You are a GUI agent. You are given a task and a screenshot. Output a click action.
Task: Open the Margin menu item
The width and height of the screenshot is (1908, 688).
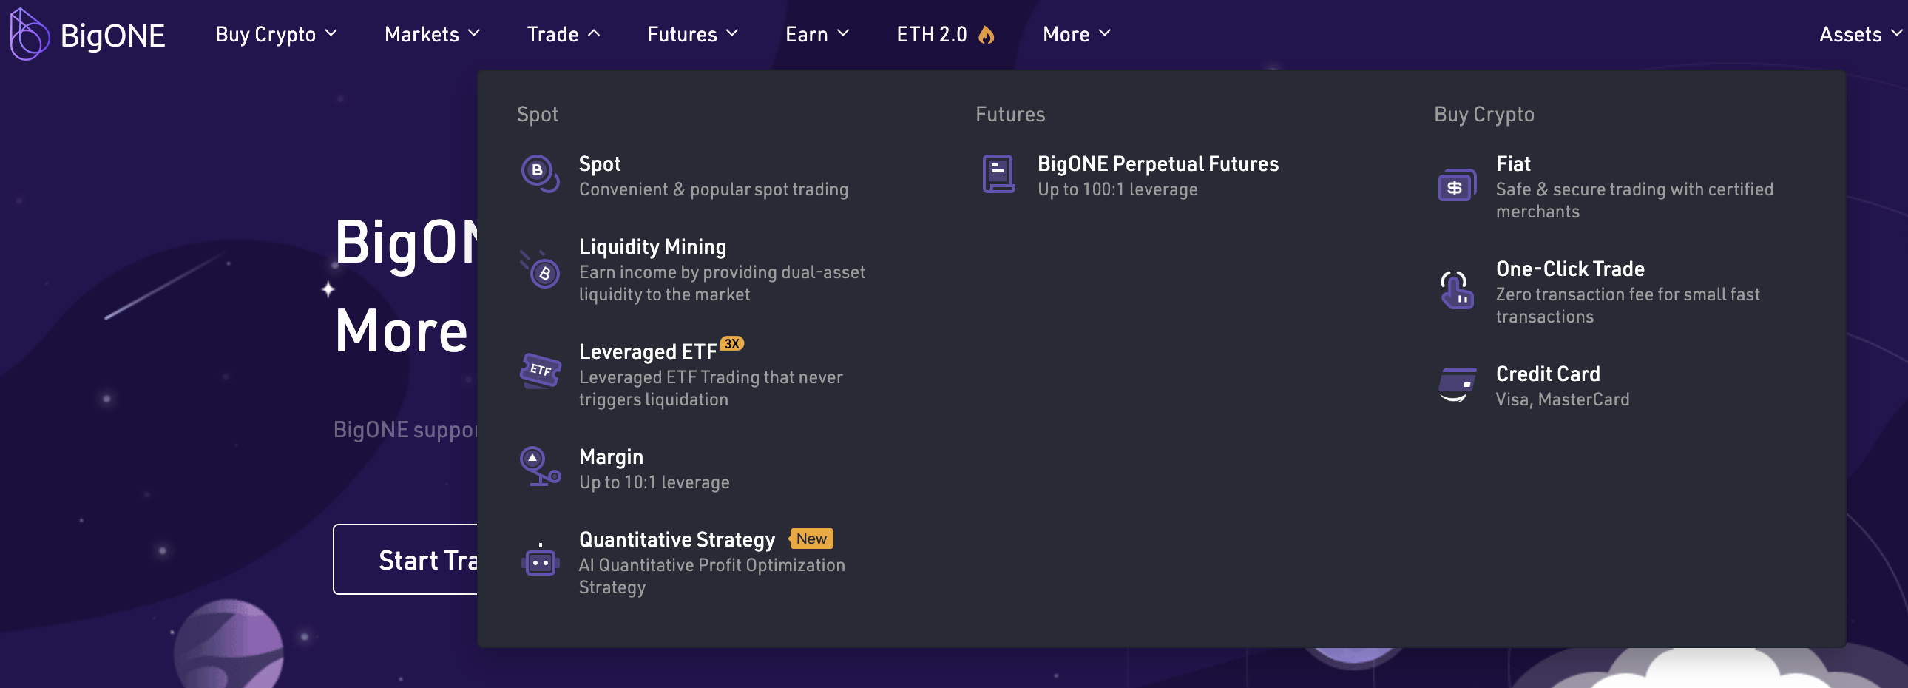611,457
